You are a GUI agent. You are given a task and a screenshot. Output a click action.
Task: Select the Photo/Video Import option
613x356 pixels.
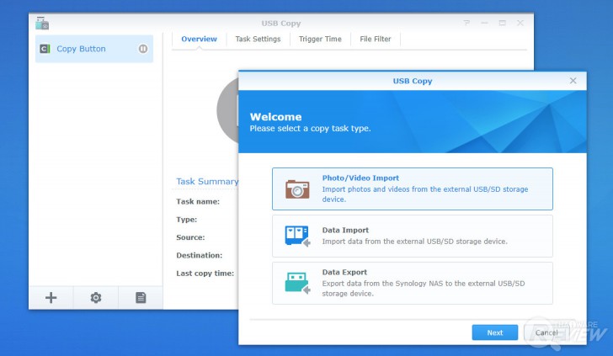(413, 189)
